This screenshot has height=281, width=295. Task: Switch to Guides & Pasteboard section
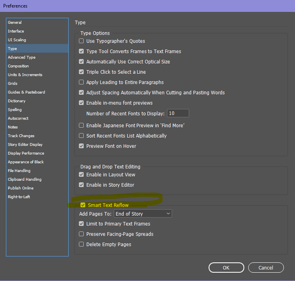tap(27, 92)
